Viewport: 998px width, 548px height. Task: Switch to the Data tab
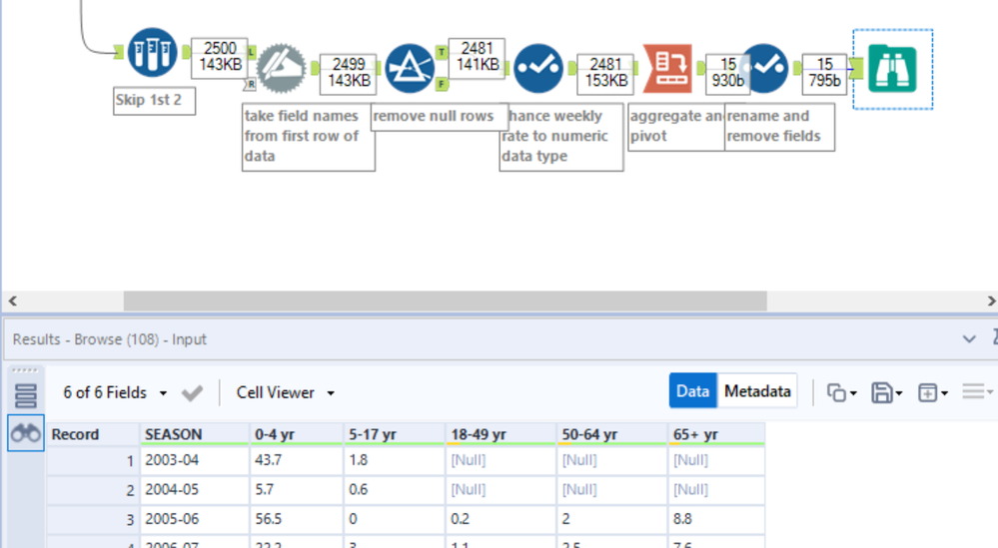(692, 391)
